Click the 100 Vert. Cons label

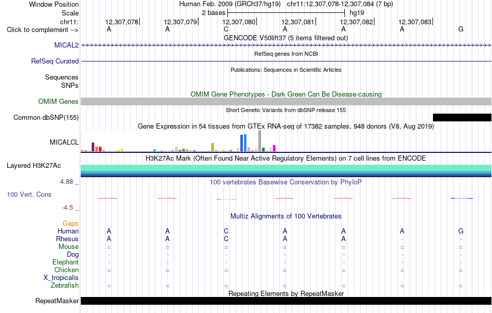[x=29, y=194]
